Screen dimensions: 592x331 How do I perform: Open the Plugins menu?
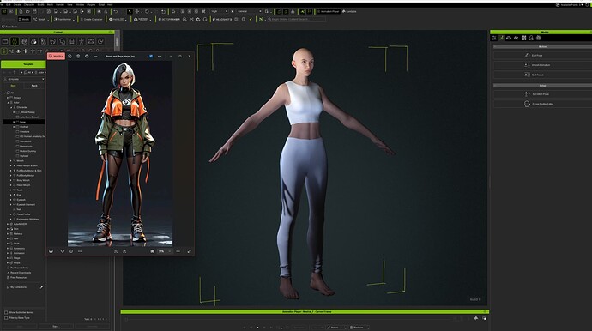pos(91,5)
